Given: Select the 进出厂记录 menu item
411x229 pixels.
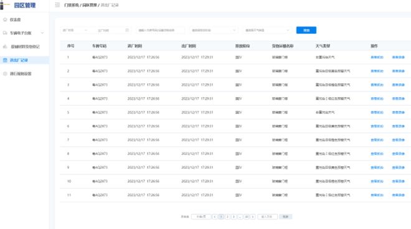Looking at the screenshot, I should click(24, 60).
